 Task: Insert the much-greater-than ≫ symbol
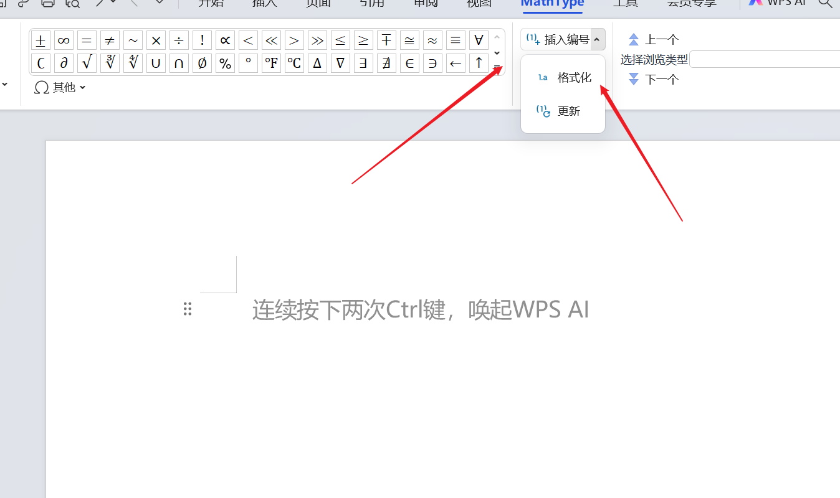point(317,40)
